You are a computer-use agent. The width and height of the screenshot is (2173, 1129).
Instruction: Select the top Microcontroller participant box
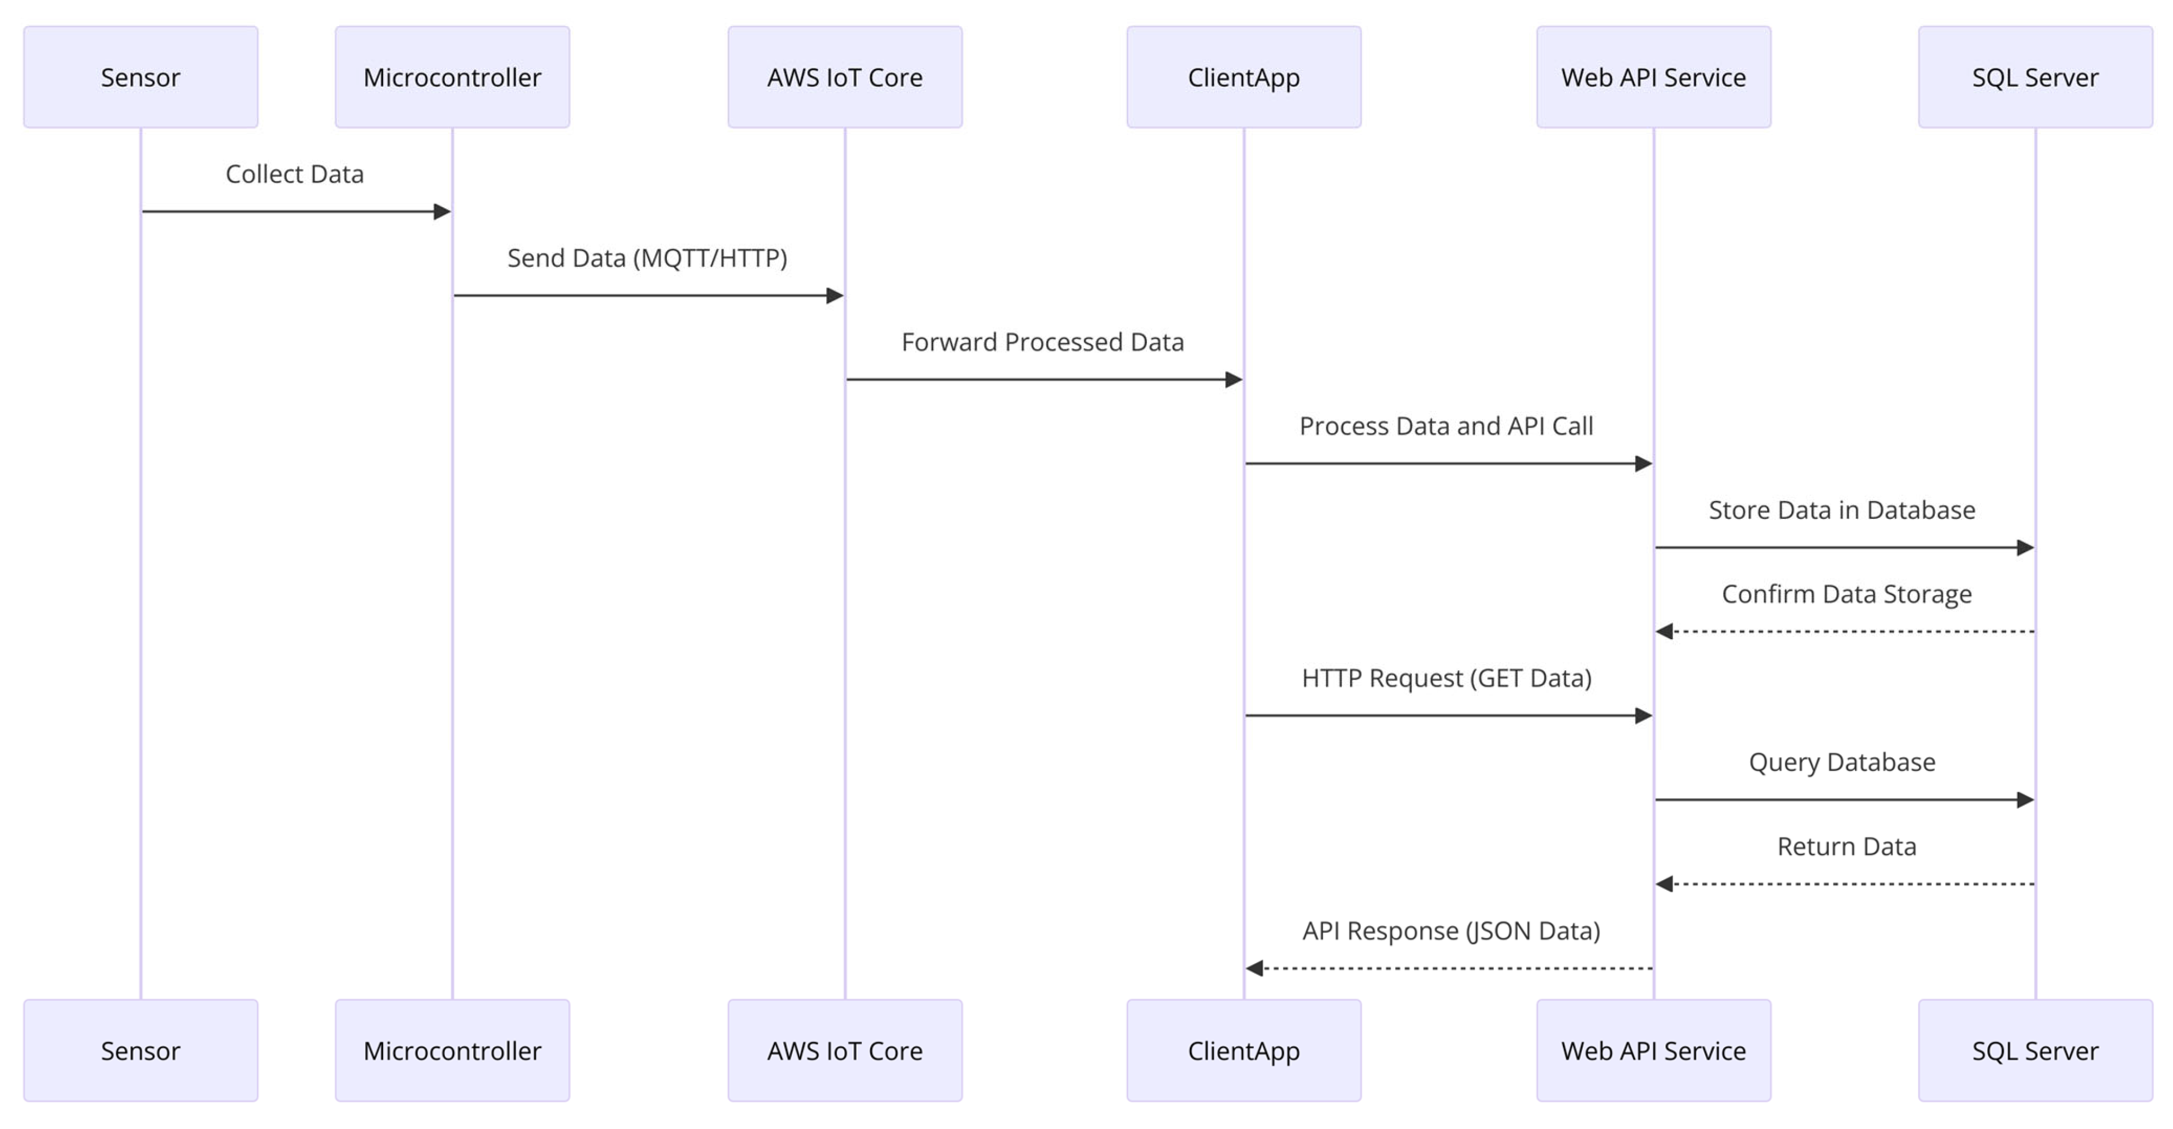tap(452, 77)
